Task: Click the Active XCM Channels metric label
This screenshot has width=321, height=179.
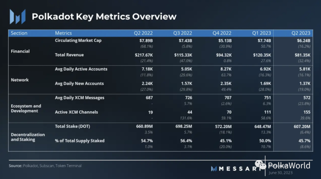Action: [76, 112]
